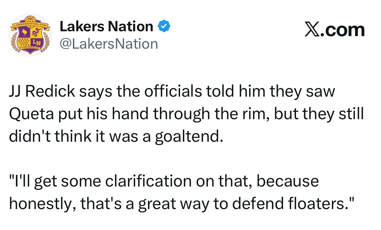Open the Lakers Nation display name
This screenshot has height=230, width=381.
pyautogui.click(x=107, y=26)
